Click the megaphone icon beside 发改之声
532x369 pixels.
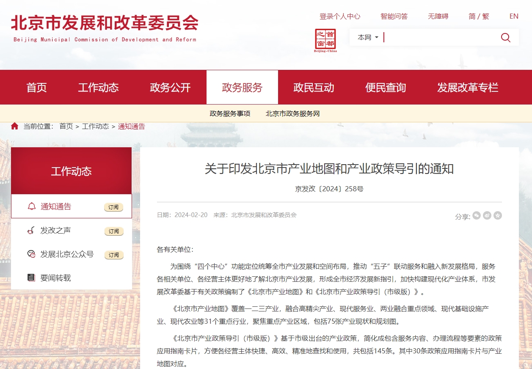pyautogui.click(x=30, y=231)
